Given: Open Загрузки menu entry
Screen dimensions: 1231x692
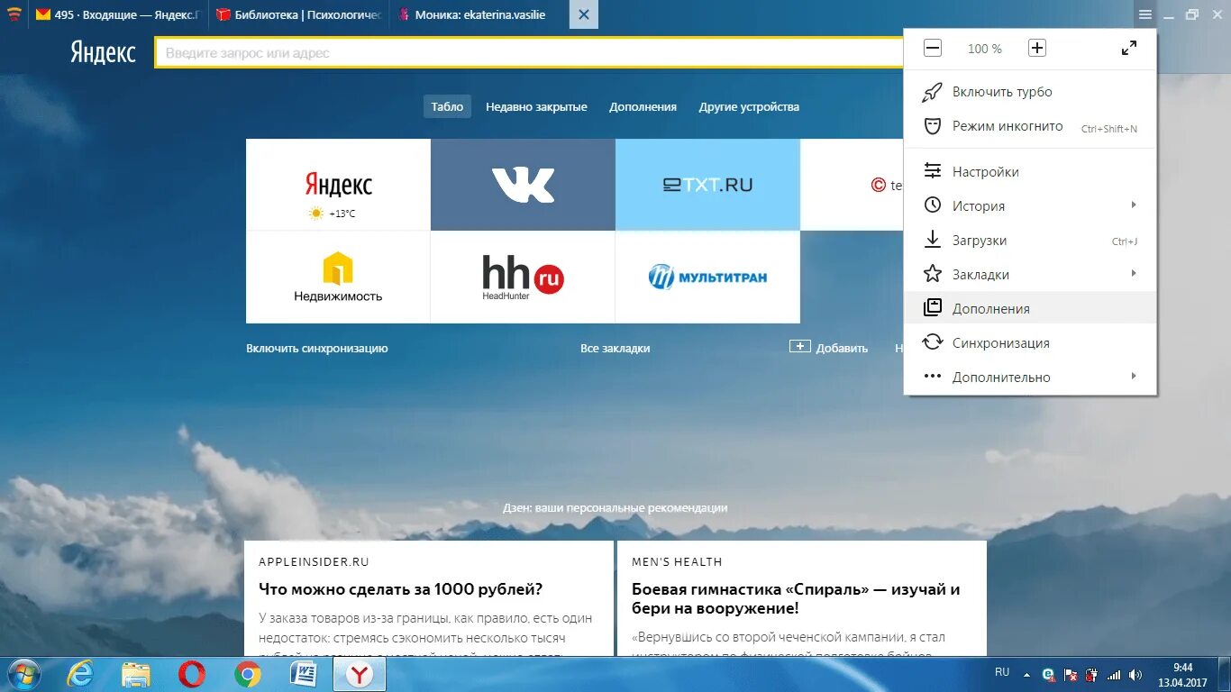Looking at the screenshot, I should coord(1030,240).
